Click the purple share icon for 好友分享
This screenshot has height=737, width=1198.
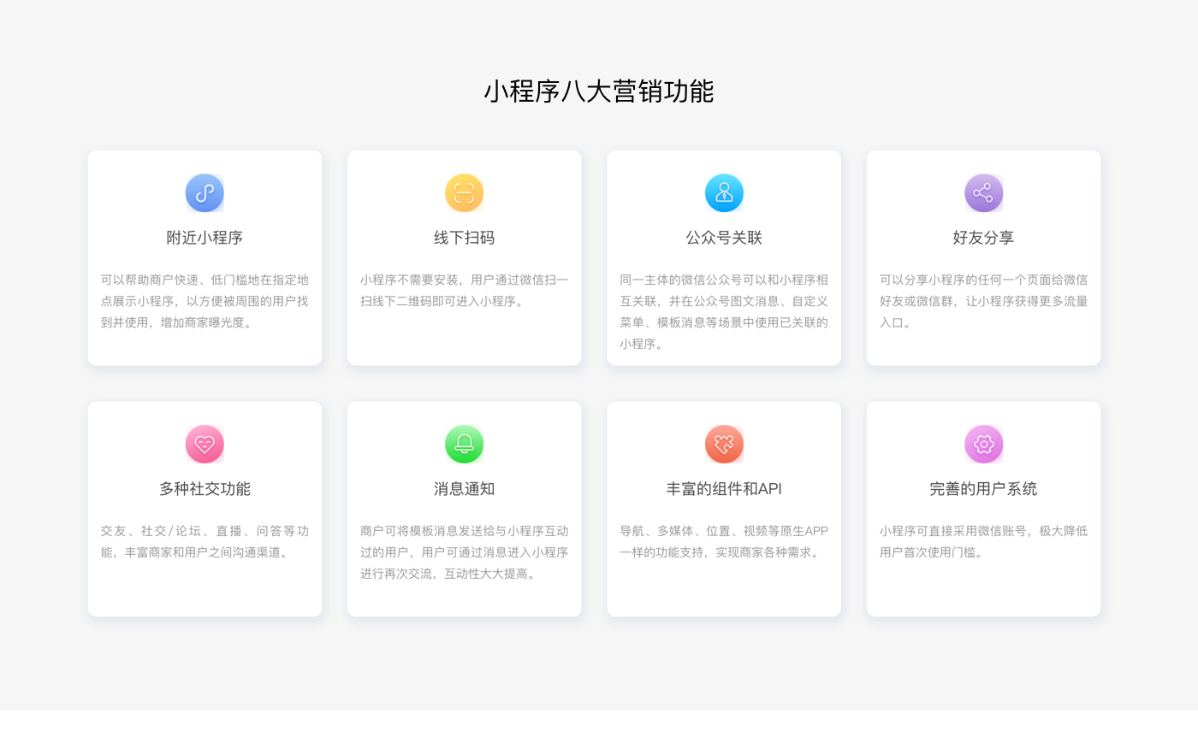pos(983,192)
